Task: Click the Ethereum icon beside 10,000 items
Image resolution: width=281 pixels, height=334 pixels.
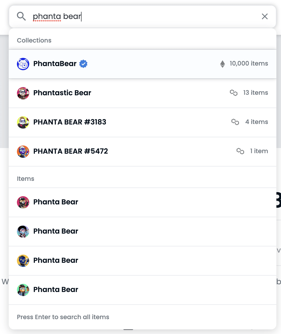Action: 223,64
